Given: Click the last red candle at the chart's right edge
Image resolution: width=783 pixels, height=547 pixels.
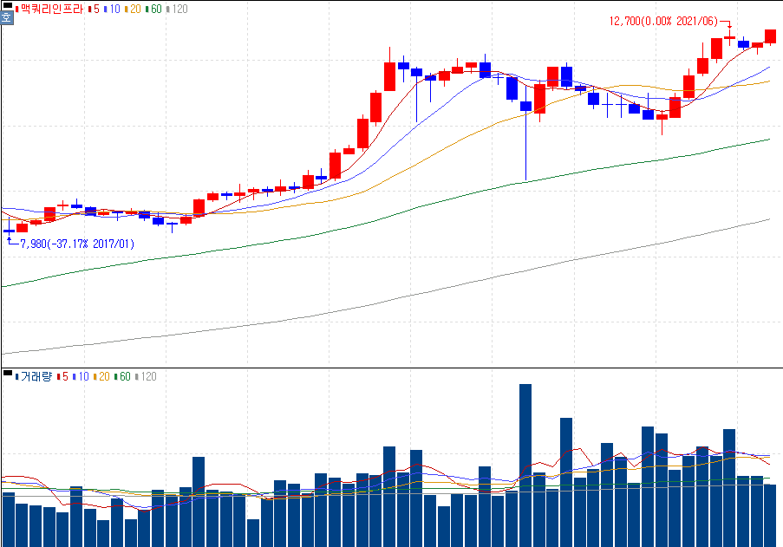Looking at the screenshot, I should pos(771,37).
